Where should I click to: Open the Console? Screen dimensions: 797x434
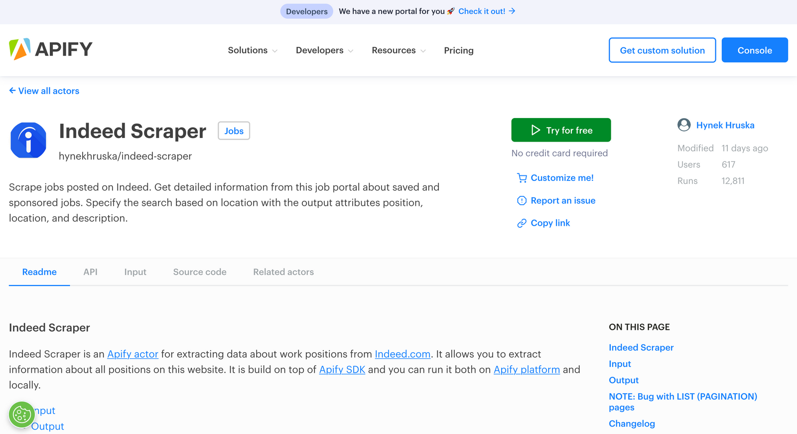(754, 50)
